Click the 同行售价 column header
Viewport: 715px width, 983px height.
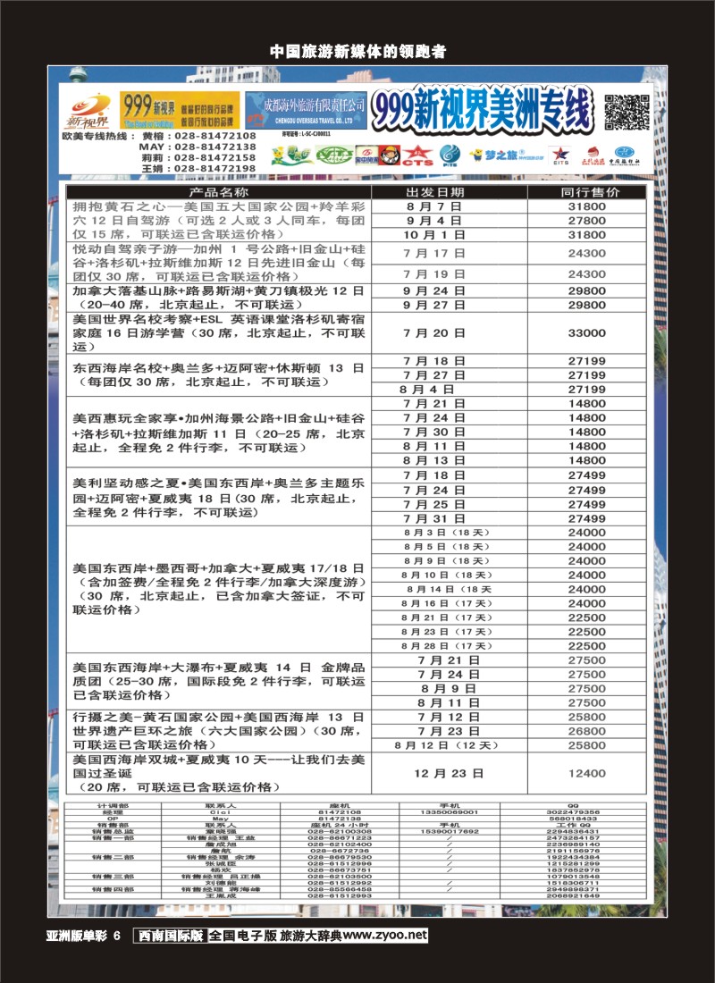587,192
